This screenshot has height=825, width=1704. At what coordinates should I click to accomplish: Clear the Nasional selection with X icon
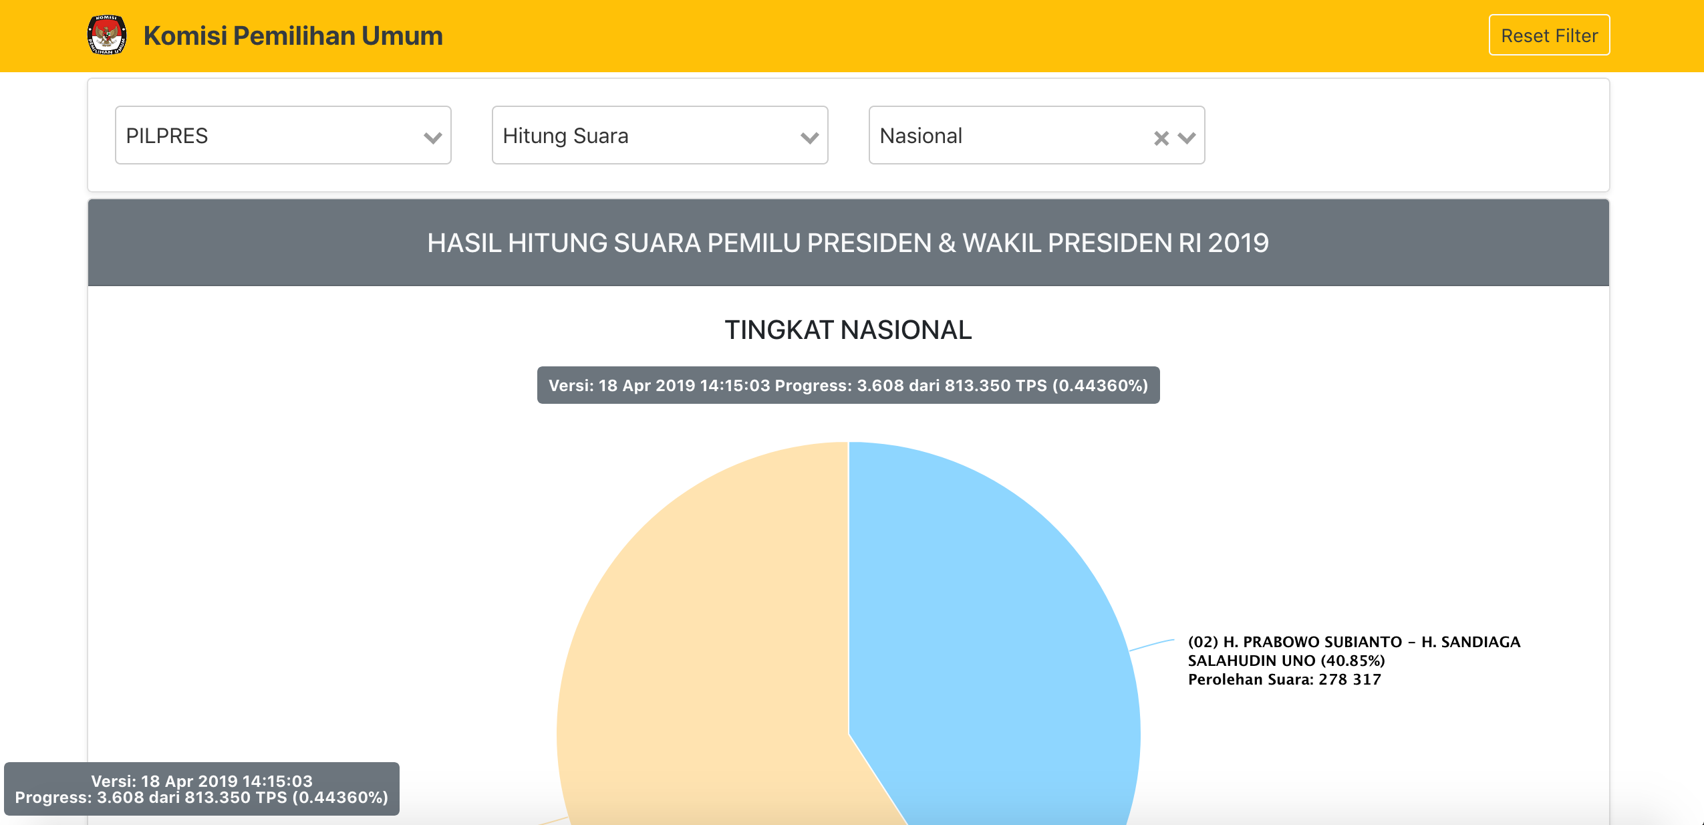tap(1161, 138)
